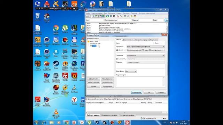Click CS:GO desktop icon
This screenshot has width=223, height=125.
coord(38,42)
